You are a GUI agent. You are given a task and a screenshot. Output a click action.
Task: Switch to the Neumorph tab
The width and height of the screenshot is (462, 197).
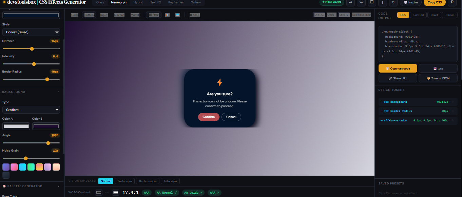pos(119,2)
